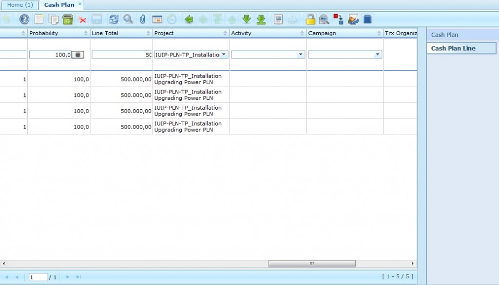Viewport: 499px width, 285px height.
Task: Switch to the Home (1) tab
Action: 20,5
